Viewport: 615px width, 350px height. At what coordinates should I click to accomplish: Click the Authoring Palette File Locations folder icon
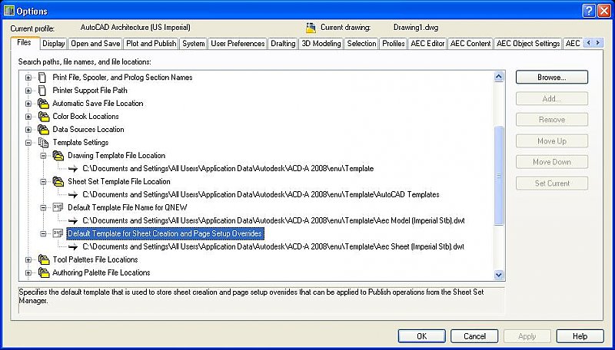coord(44,272)
